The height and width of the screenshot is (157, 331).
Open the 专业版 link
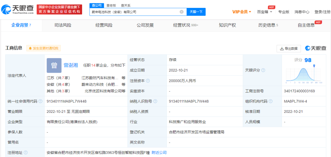click(x=284, y=12)
